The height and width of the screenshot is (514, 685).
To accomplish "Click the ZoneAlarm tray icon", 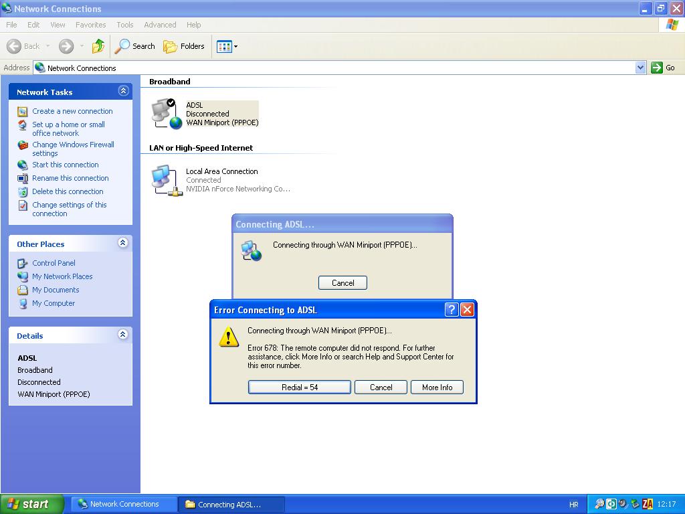I will pyautogui.click(x=648, y=504).
